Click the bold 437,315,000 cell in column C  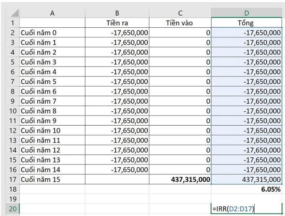coord(180,179)
